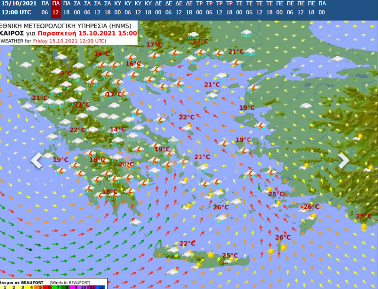
Task: Switch to the ΣΑ 00 forecast step
Action: coord(77,8)
